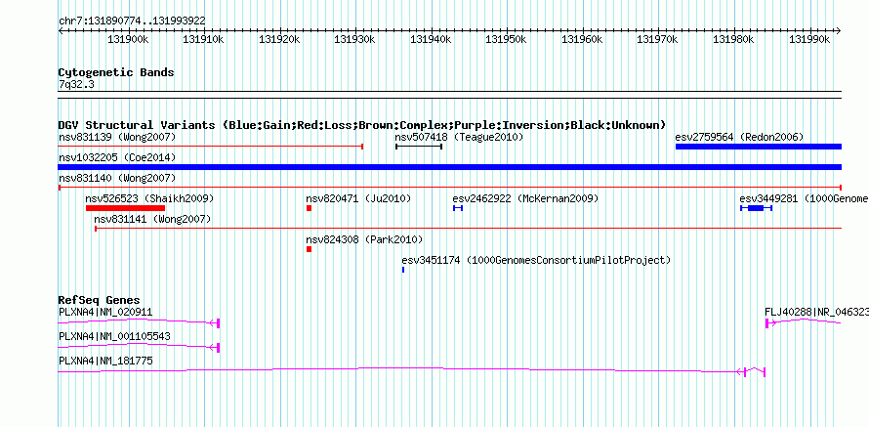Open nsv831140 (Wong2007) variant label

[x=117, y=178]
